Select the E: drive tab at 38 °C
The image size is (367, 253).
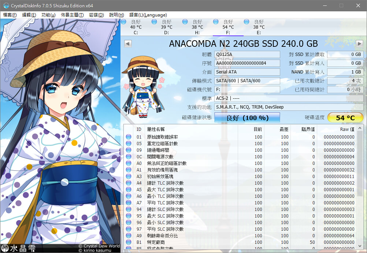(259, 27)
